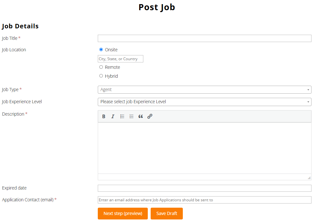Open the Job Experience Level dropdown
Image resolution: width=315 pixels, height=222 pixels.
(204, 102)
